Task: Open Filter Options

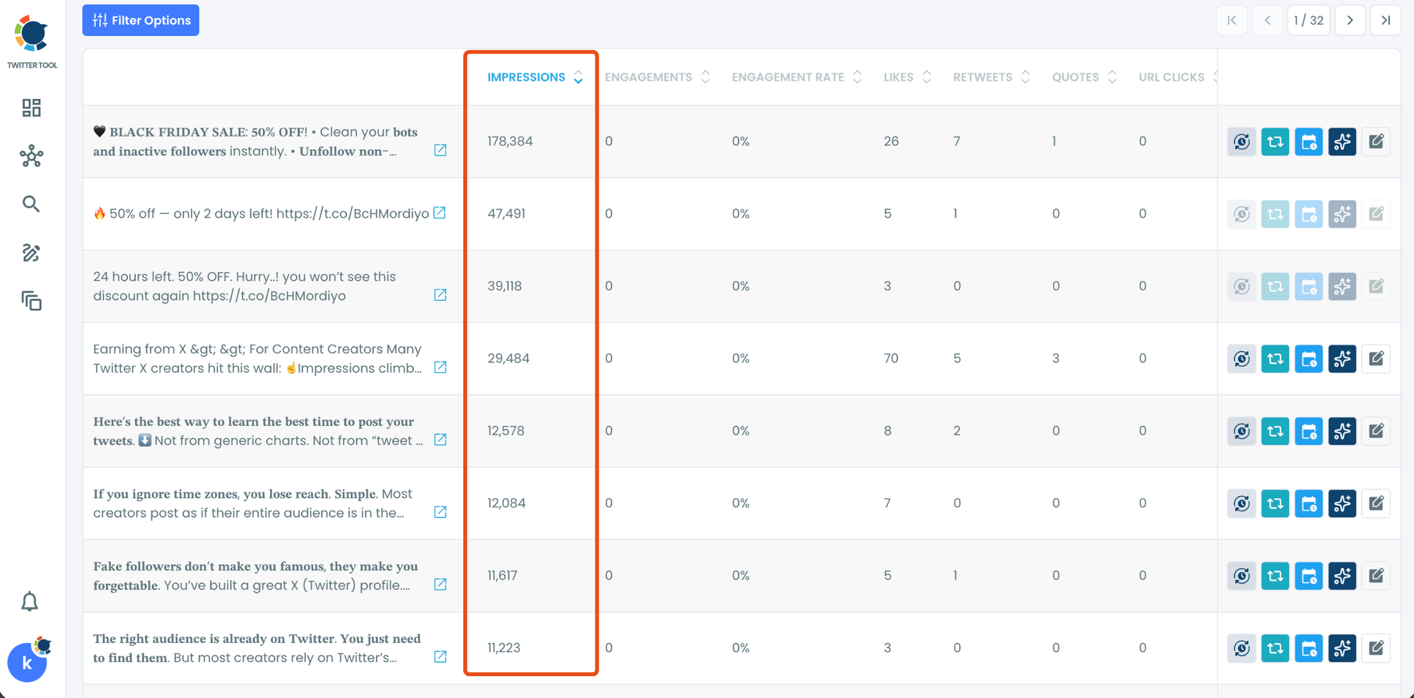Action: (141, 20)
